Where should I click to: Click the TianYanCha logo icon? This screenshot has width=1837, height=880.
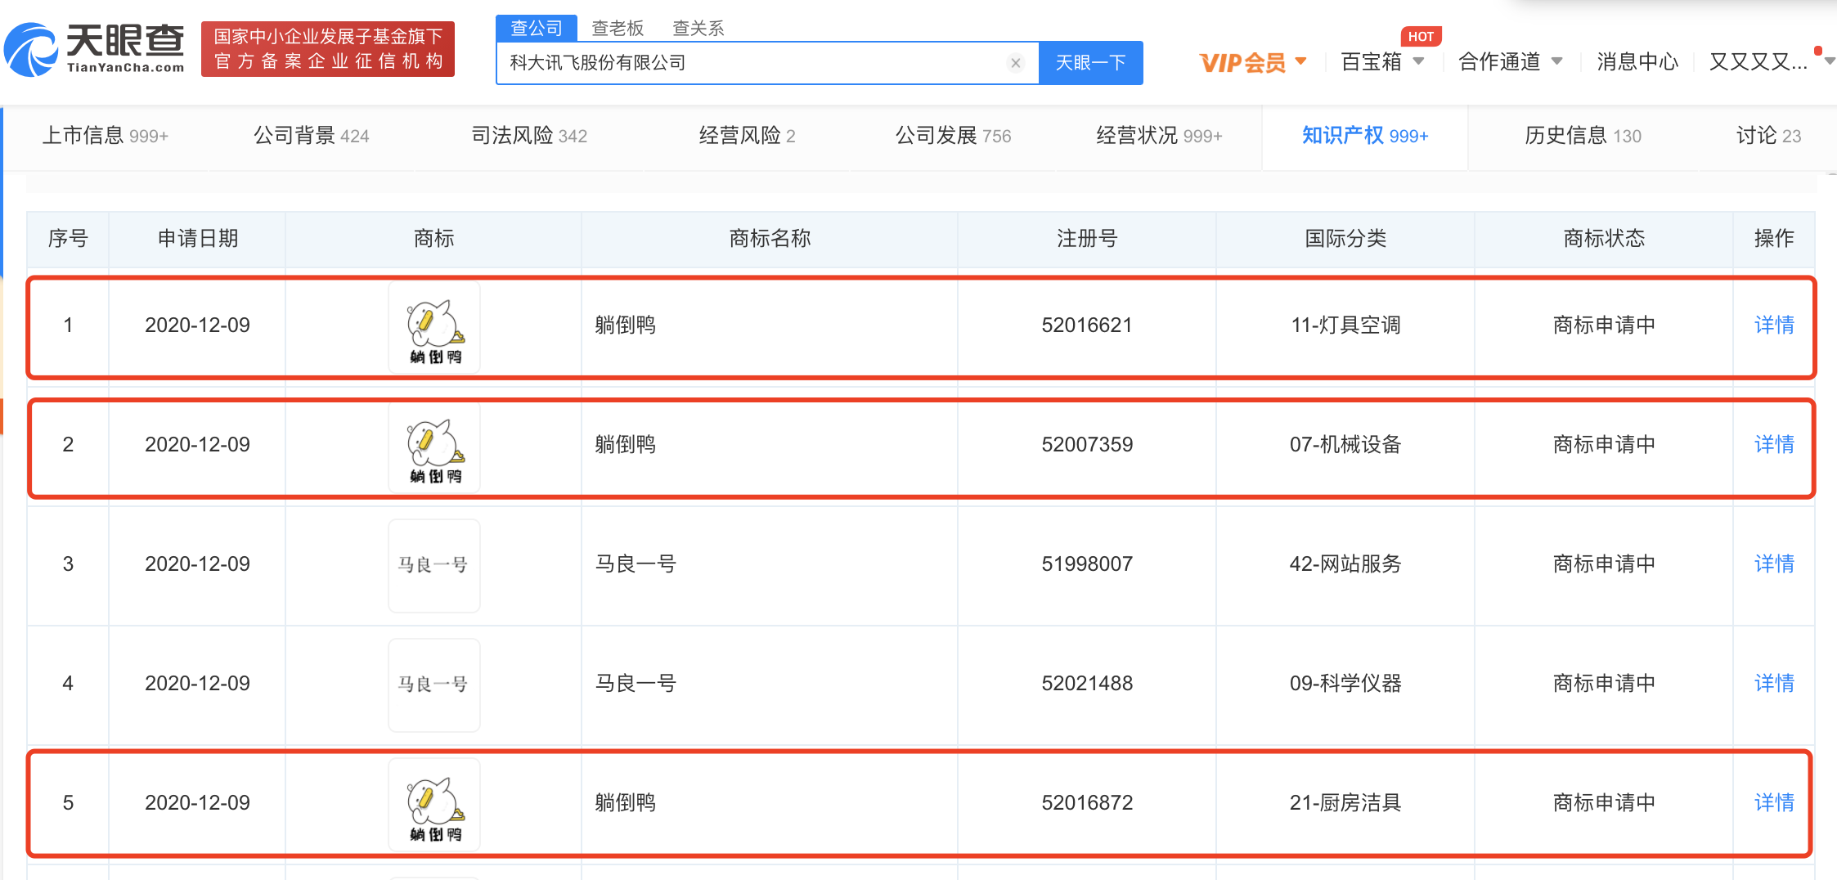coord(31,50)
